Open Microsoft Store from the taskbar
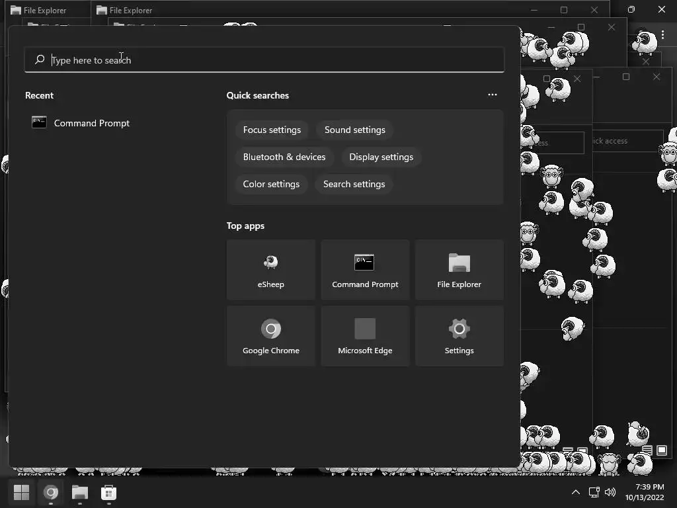This screenshot has height=508, width=677. (109, 492)
